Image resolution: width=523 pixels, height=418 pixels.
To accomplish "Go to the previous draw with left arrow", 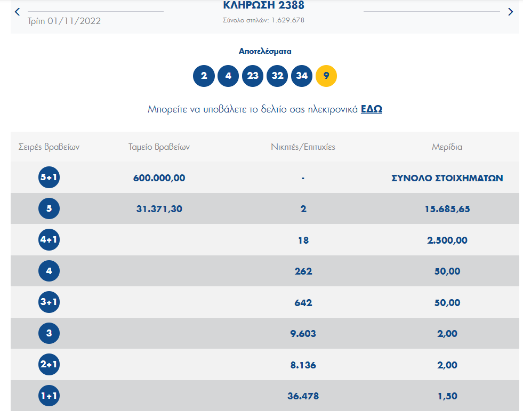I will tap(18, 12).
